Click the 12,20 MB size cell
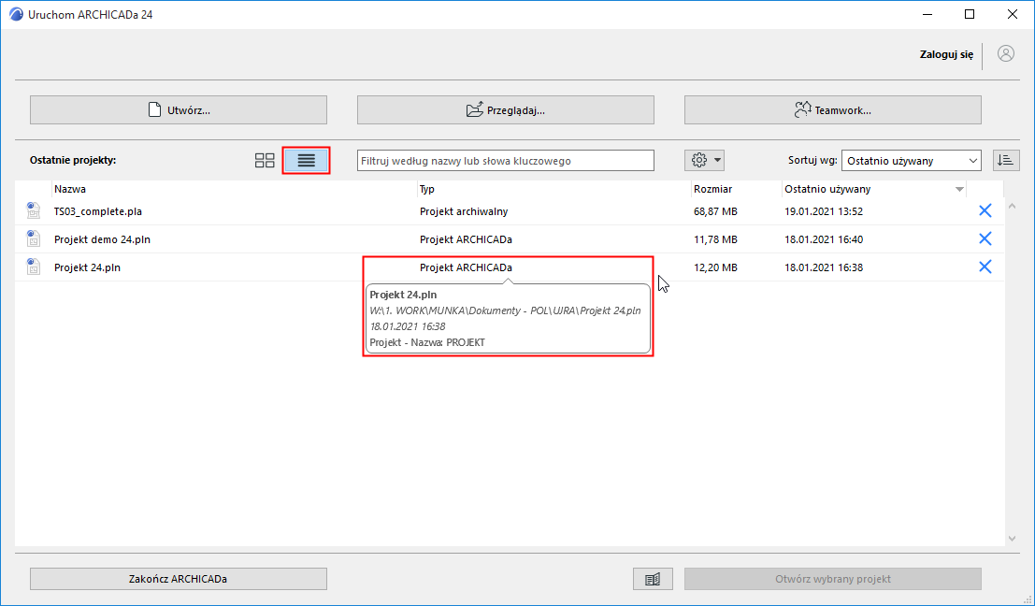Viewport: 1035px width, 606px height. 715,267
